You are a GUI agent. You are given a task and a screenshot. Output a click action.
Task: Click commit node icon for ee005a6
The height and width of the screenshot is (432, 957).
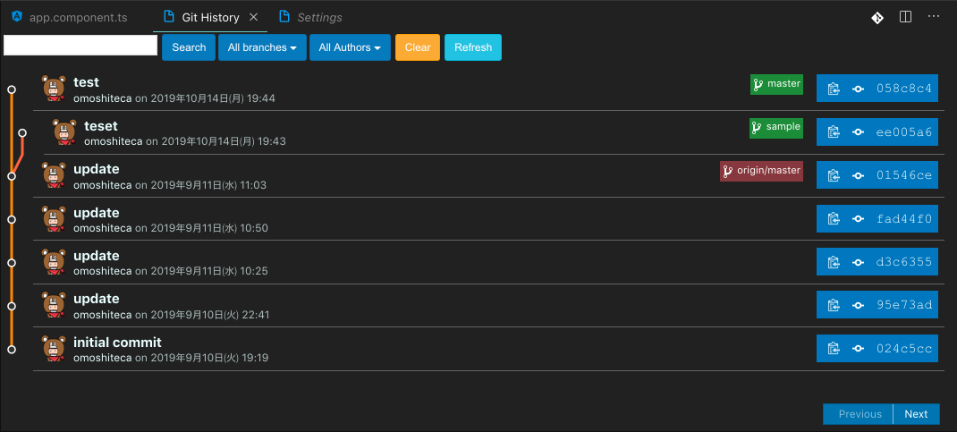[x=858, y=131]
